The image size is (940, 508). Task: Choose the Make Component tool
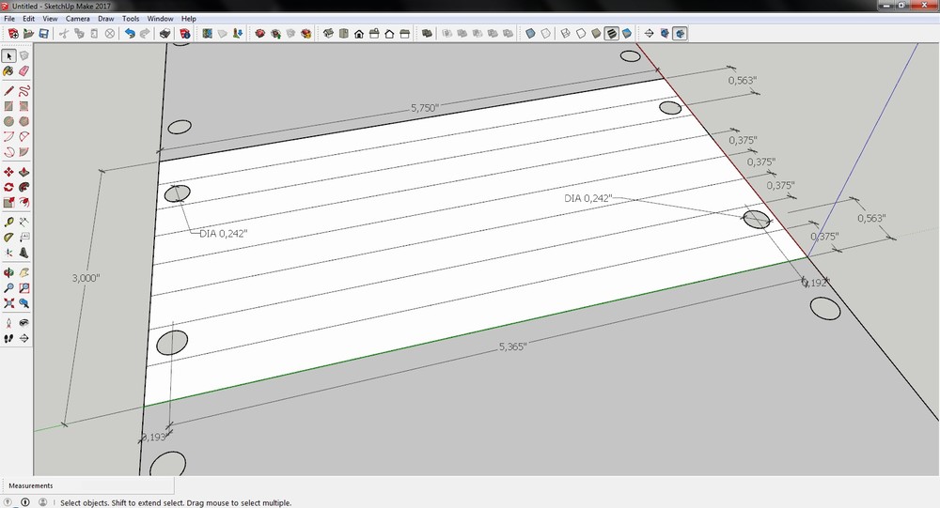[24, 55]
